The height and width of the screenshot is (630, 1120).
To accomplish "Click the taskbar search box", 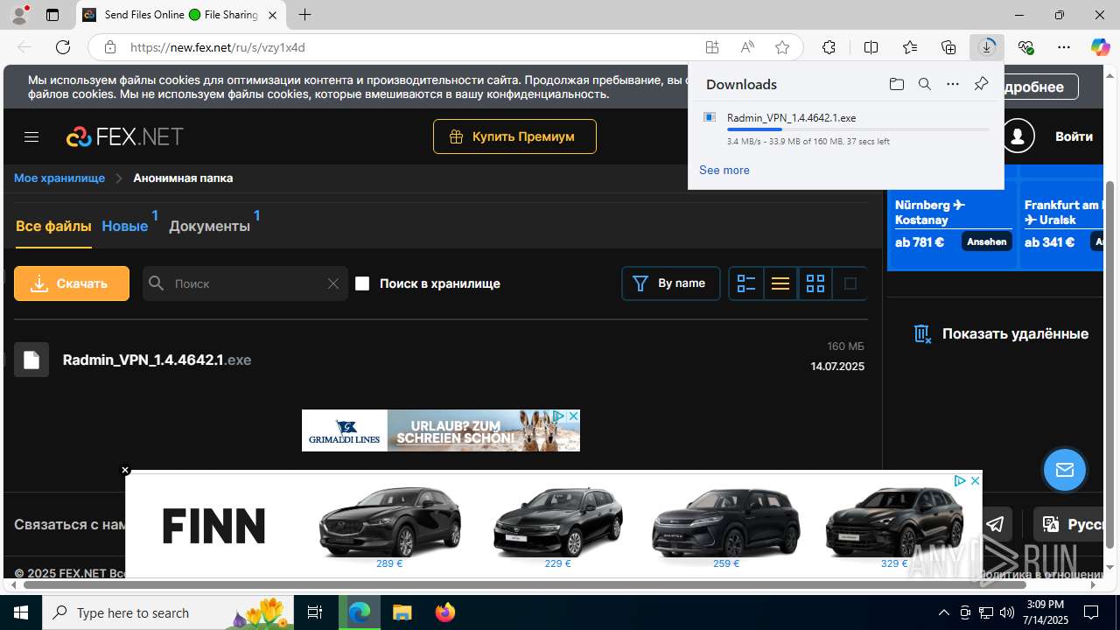I will [169, 612].
